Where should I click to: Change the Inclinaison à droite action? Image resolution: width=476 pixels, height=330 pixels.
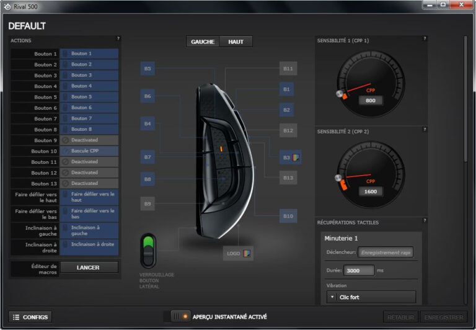(x=89, y=247)
